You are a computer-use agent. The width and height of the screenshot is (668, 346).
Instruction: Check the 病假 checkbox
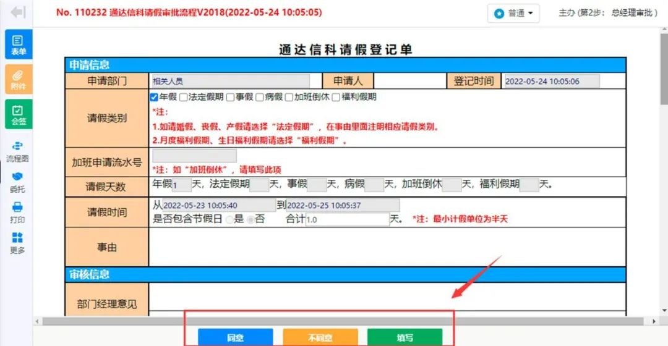click(x=259, y=98)
